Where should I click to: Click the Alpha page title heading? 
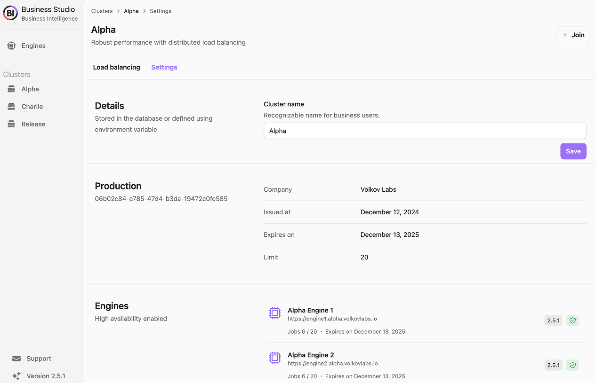coord(104,30)
